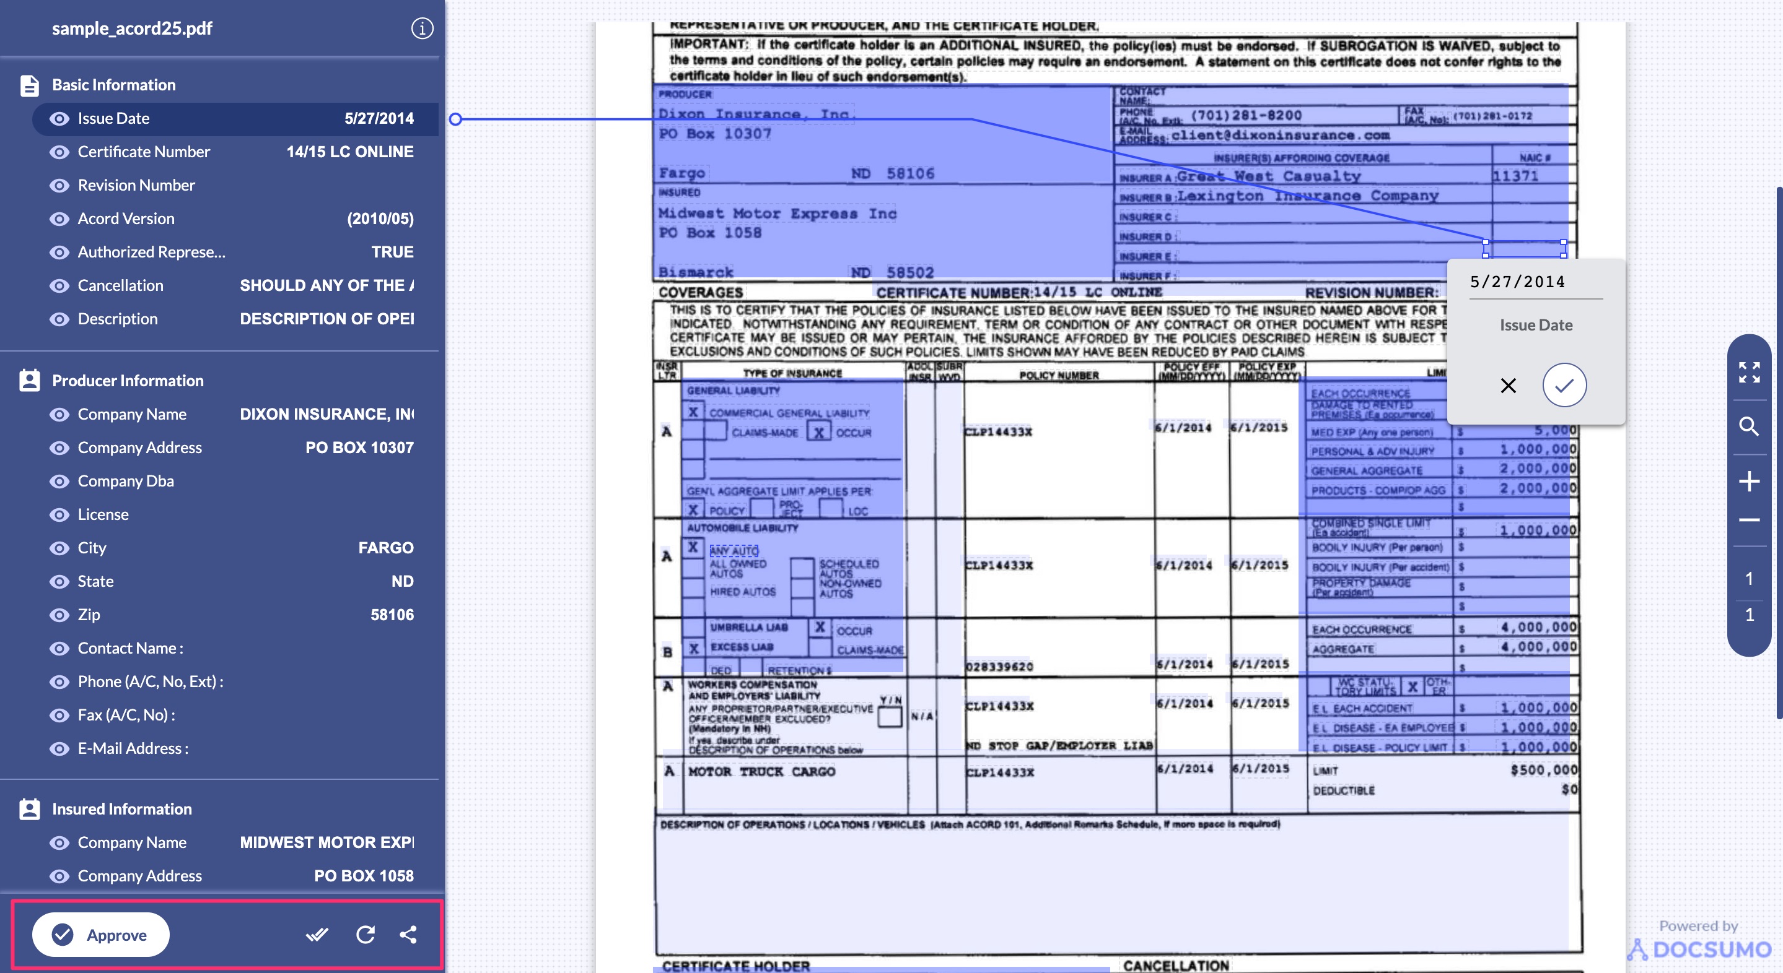This screenshot has height=973, width=1783.
Task: Select the MIDWEST MOTOR insured name value
Action: point(326,843)
